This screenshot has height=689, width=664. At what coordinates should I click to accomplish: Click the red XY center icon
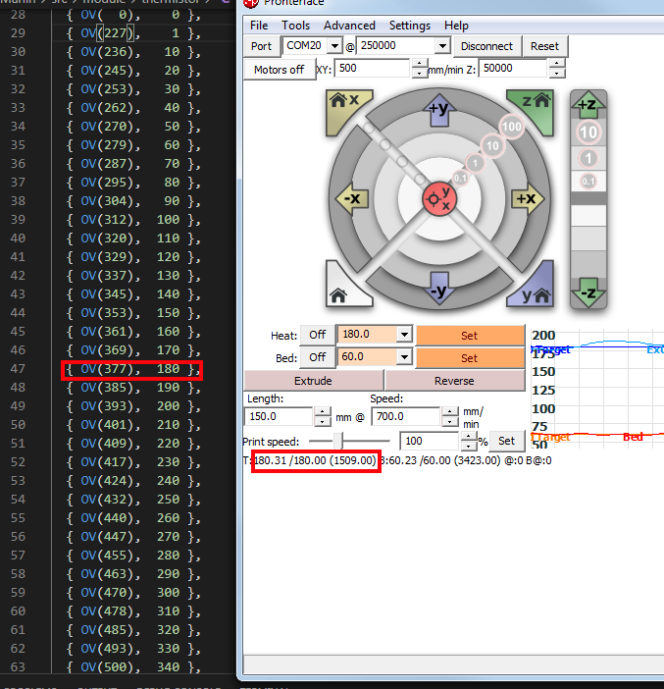[439, 198]
